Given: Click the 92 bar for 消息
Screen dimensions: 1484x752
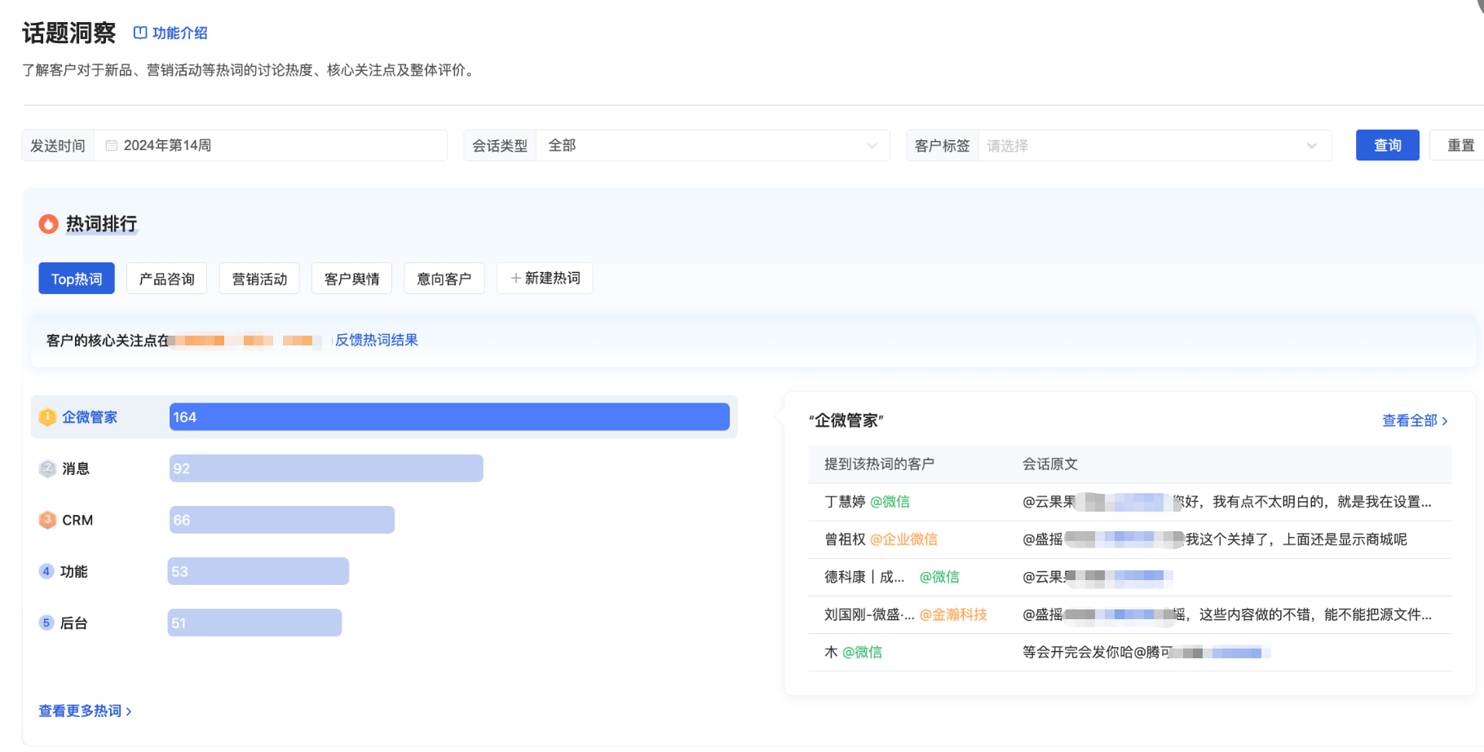Looking at the screenshot, I should point(326,468).
